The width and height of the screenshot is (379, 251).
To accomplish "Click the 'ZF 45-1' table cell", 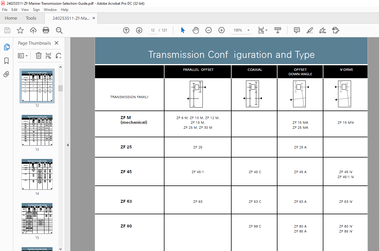I will pos(198,172).
